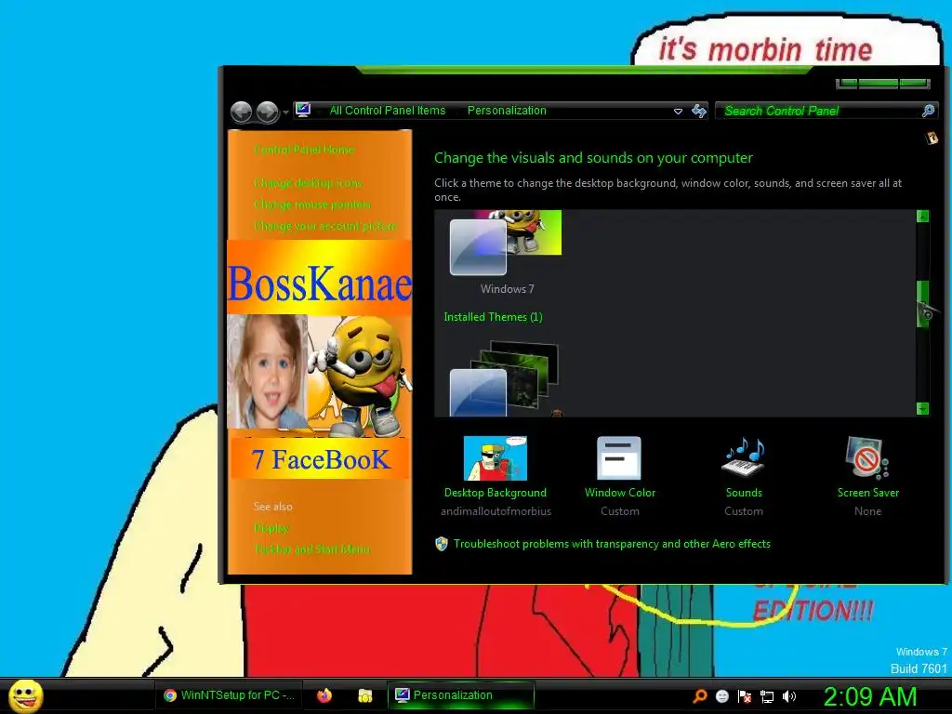Viewport: 952px width, 714px height.
Task: Click the Window Color label
Action: (x=620, y=493)
